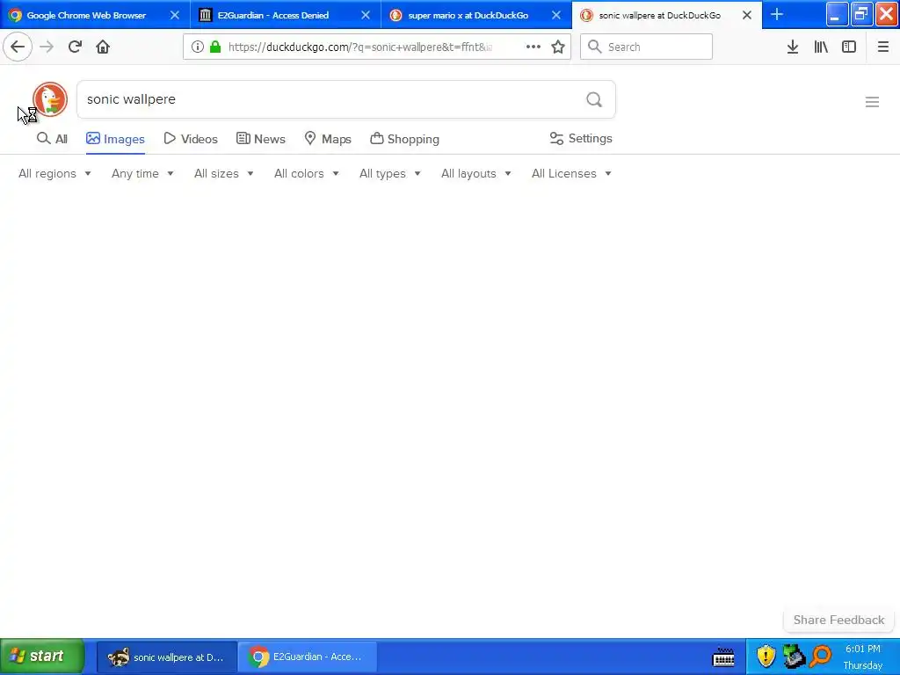Click the yellow security shield tray icon
900x675 pixels.
click(x=766, y=656)
